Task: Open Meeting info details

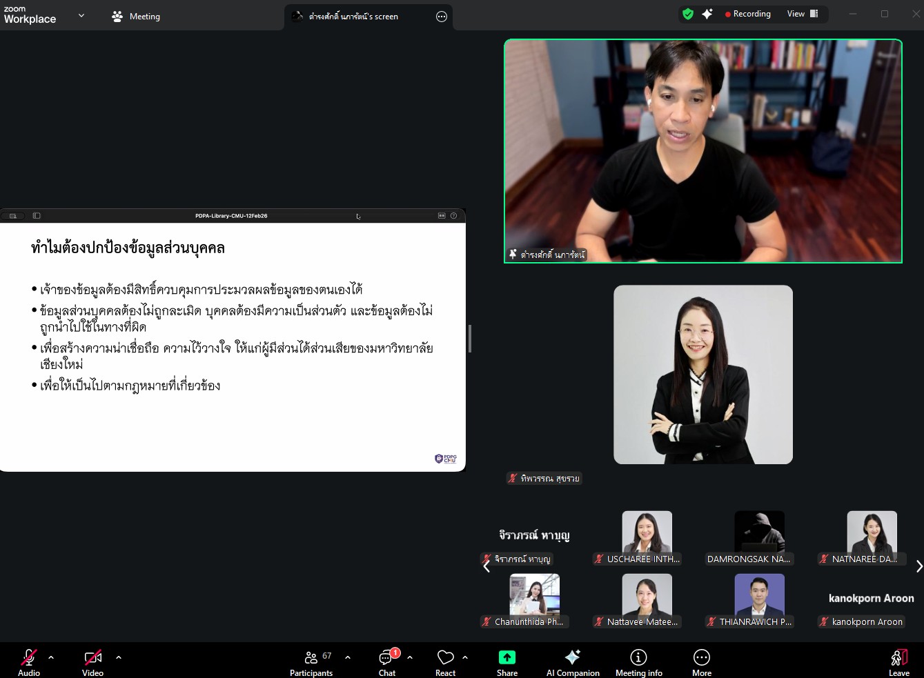Action: 638,661
